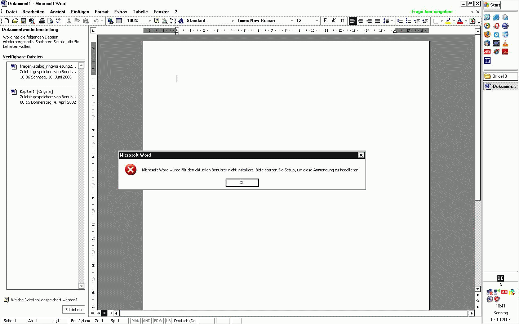Screen dimensions: 519x324
Task: Select the Kapitel 1 [Original] recovered file
Action: click(x=43, y=97)
